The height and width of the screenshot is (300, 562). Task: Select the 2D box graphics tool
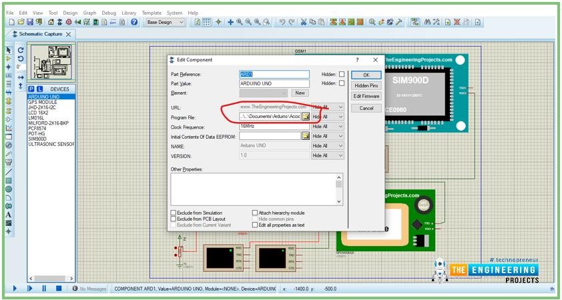point(9,181)
